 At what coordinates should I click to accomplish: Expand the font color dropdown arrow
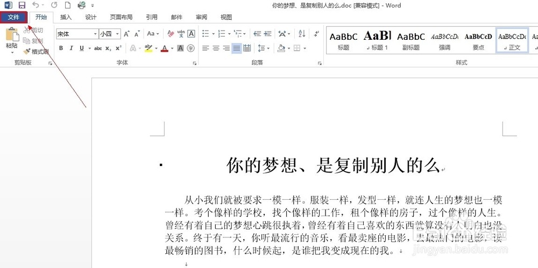[172, 48]
